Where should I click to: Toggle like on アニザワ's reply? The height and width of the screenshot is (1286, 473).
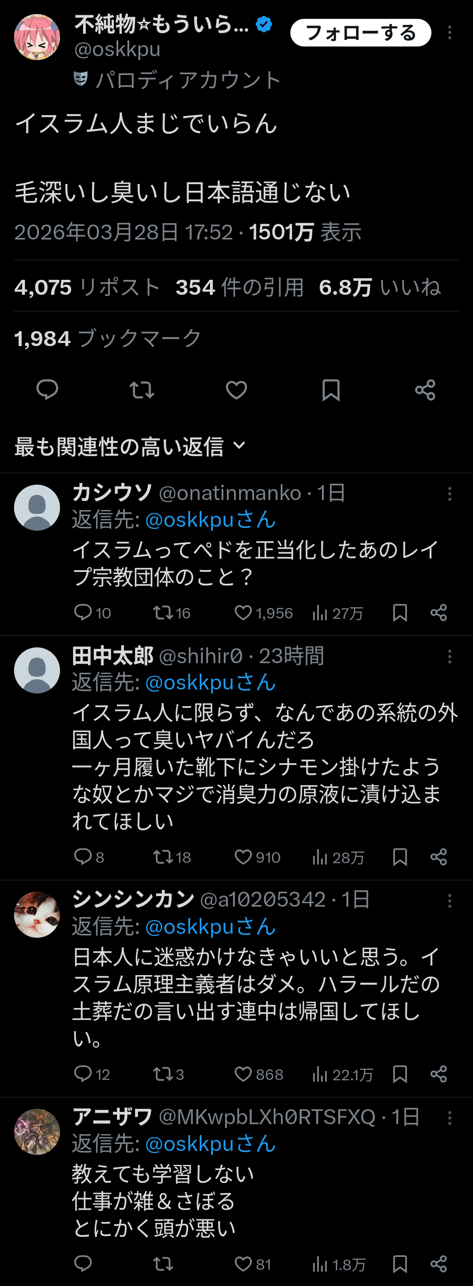(244, 1265)
